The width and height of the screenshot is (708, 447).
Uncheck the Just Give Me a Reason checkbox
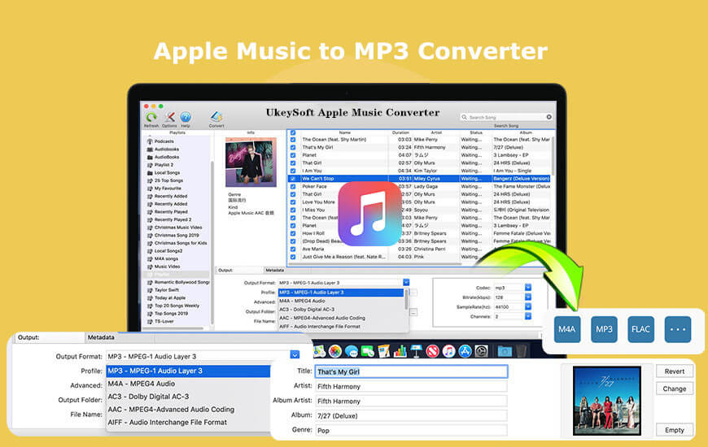[293, 257]
